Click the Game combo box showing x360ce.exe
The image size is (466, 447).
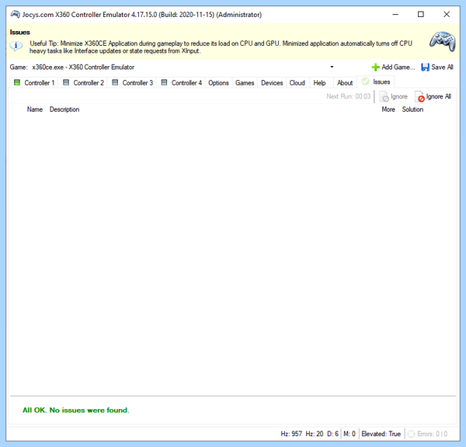click(x=183, y=67)
